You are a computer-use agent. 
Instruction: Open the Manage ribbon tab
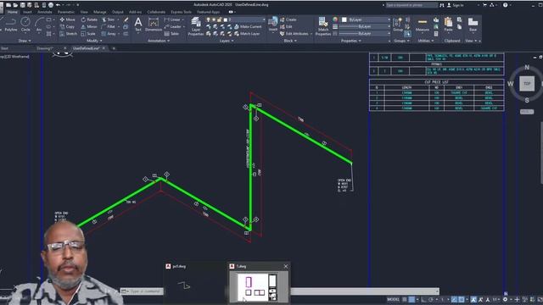pos(100,12)
